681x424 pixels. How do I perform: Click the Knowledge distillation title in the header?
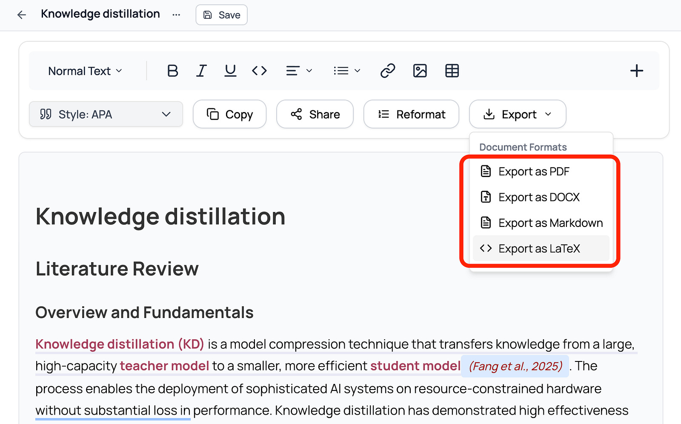[100, 14]
